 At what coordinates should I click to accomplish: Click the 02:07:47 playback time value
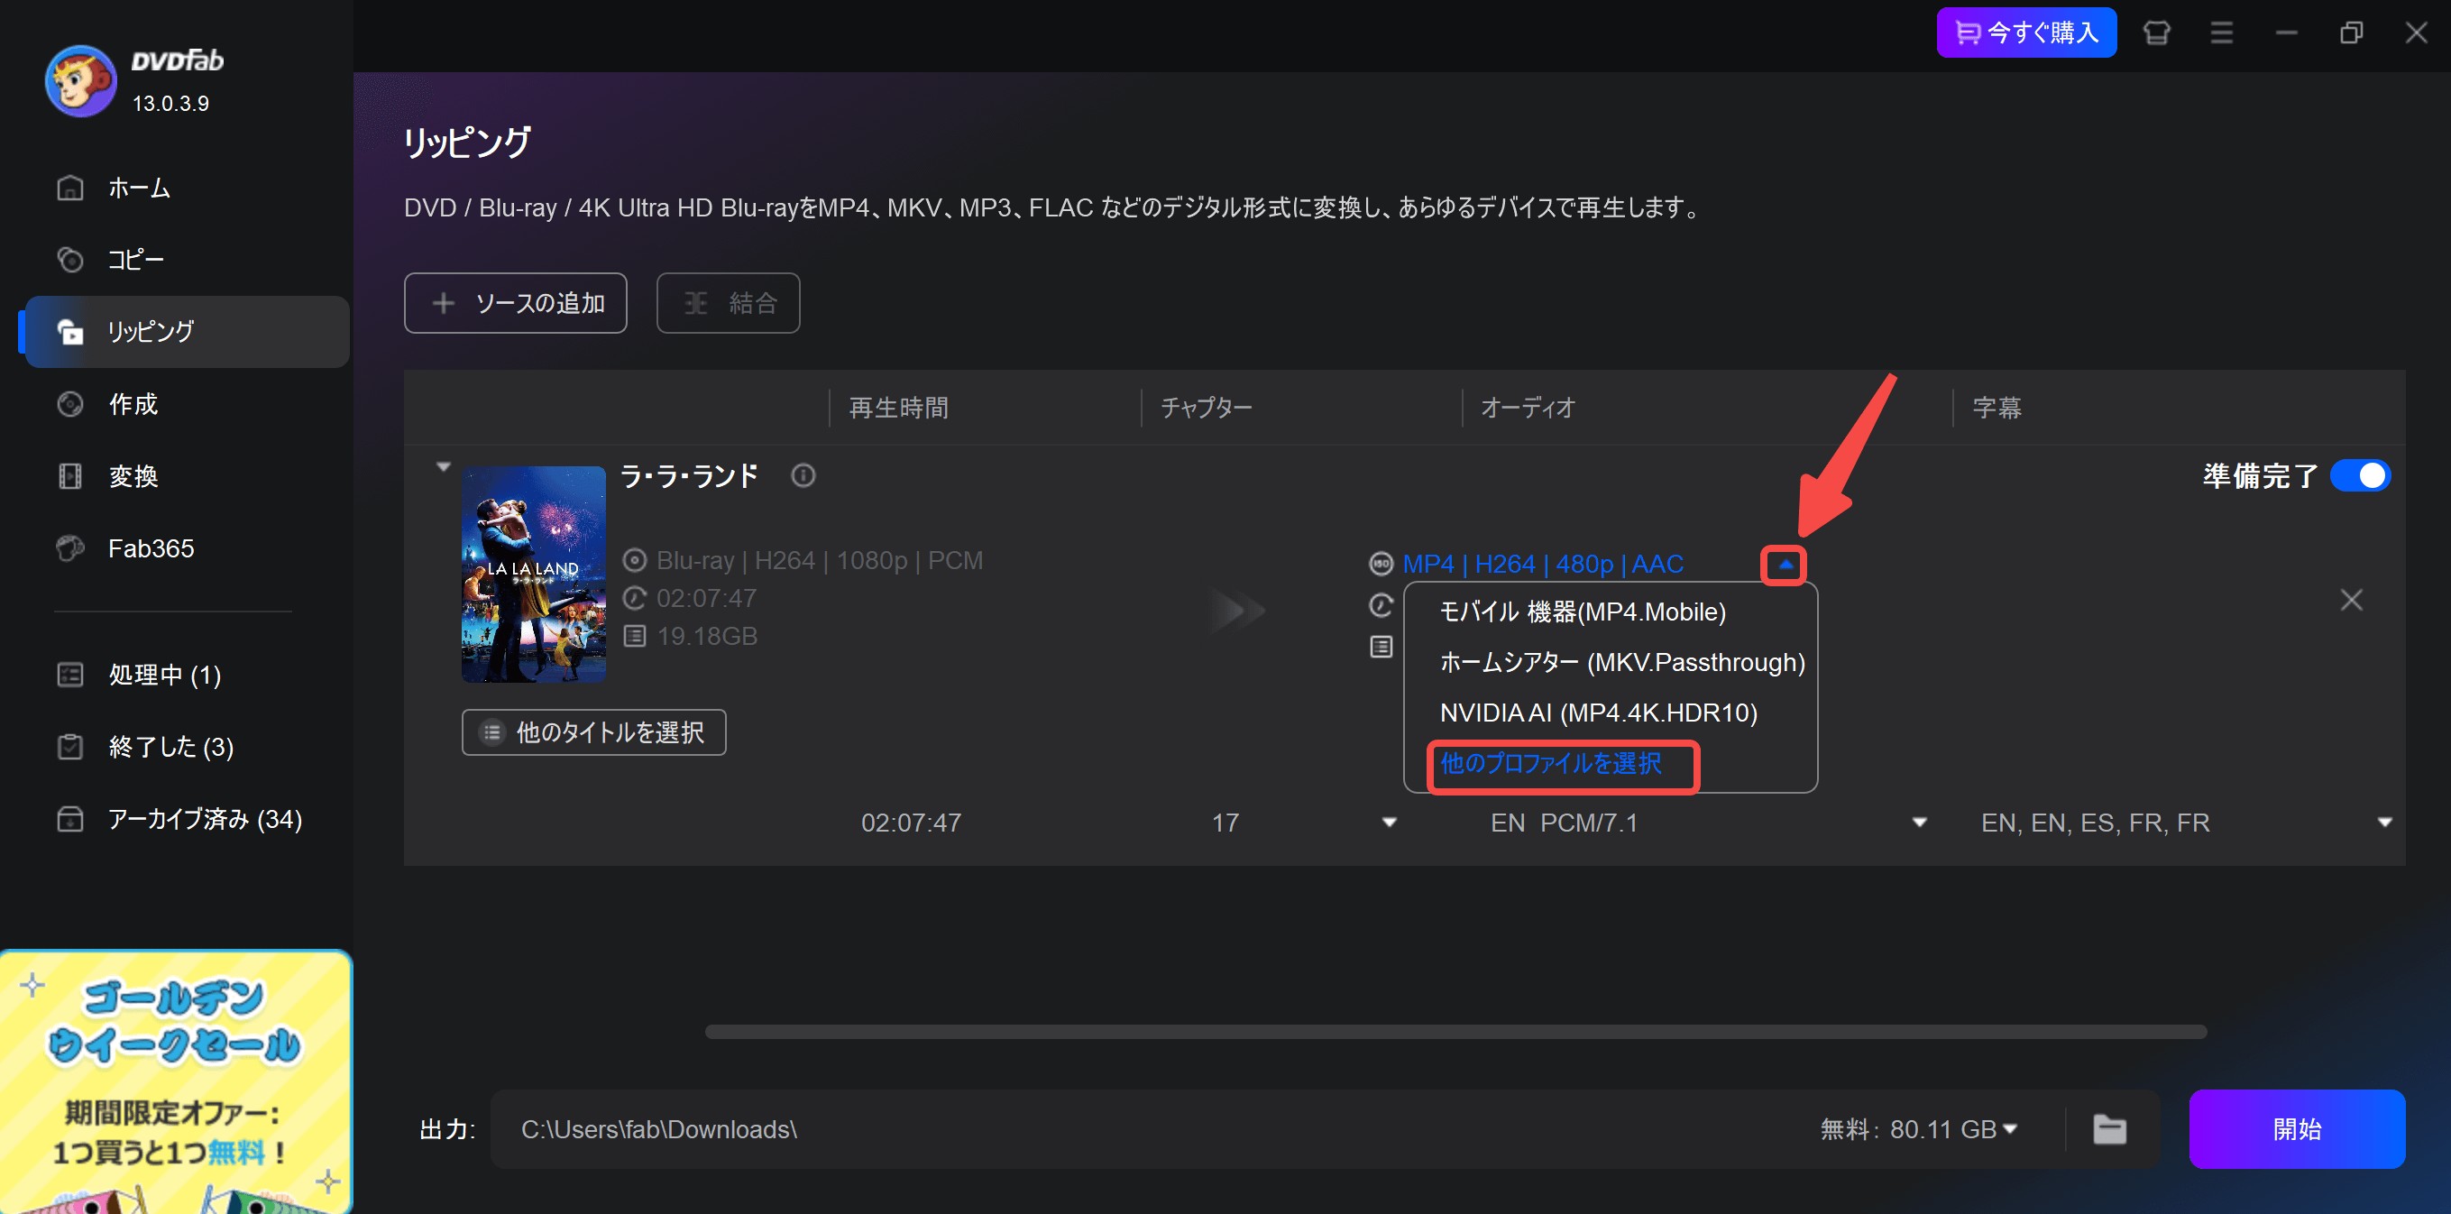click(912, 823)
